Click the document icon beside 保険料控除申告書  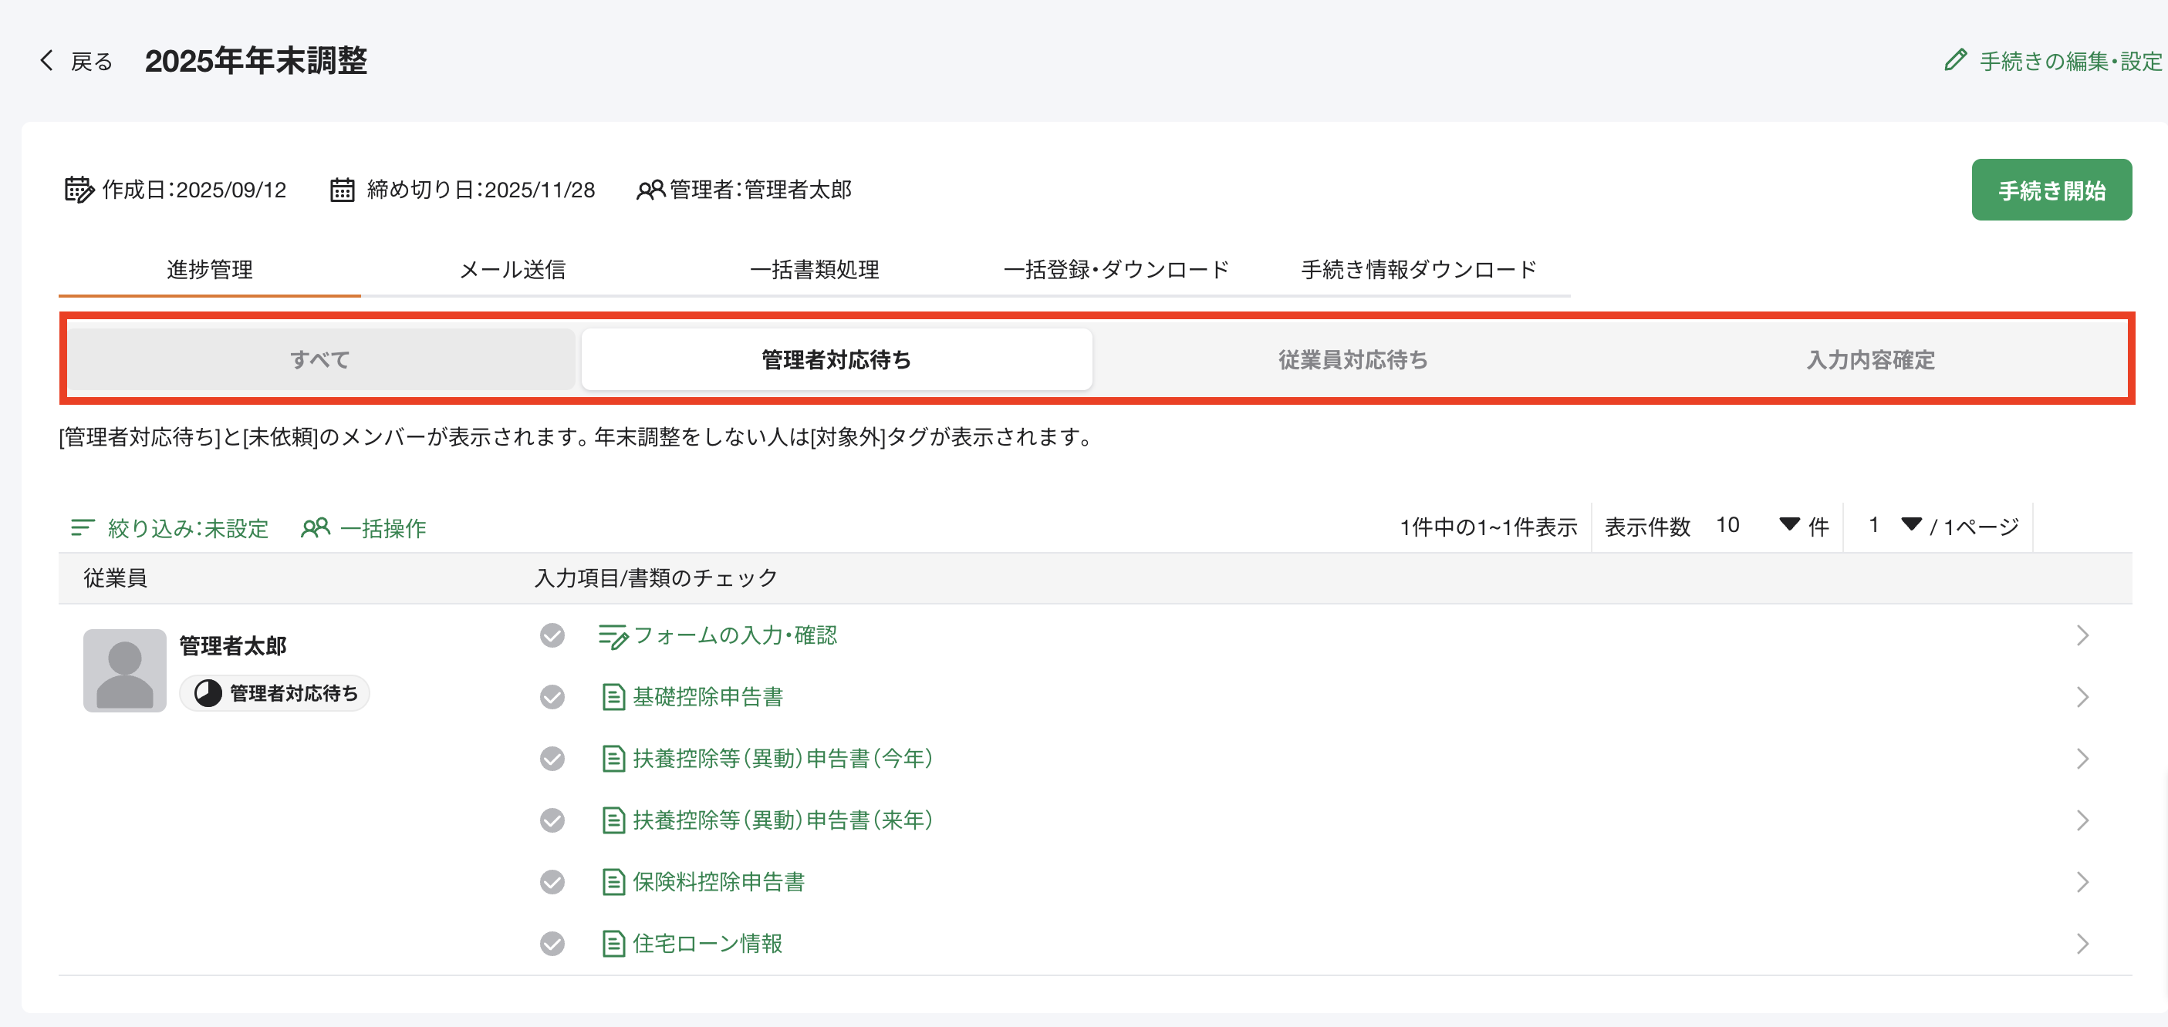(x=613, y=882)
